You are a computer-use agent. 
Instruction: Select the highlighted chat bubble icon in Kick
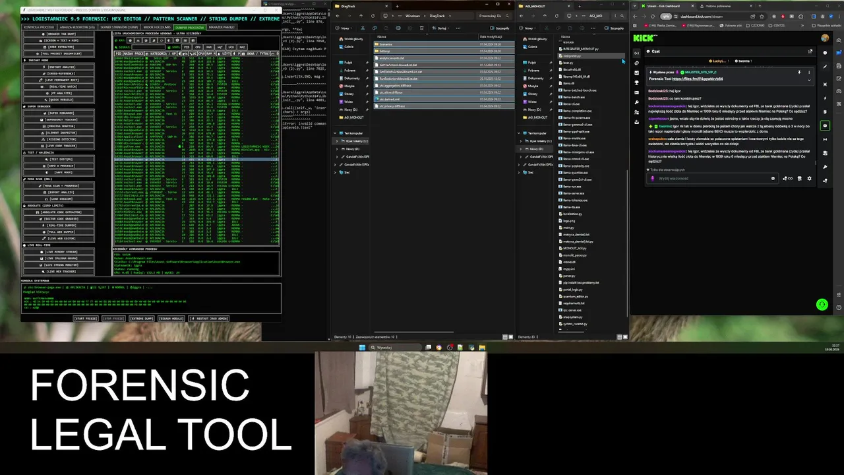click(x=825, y=125)
